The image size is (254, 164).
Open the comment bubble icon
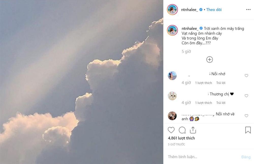(182, 130)
